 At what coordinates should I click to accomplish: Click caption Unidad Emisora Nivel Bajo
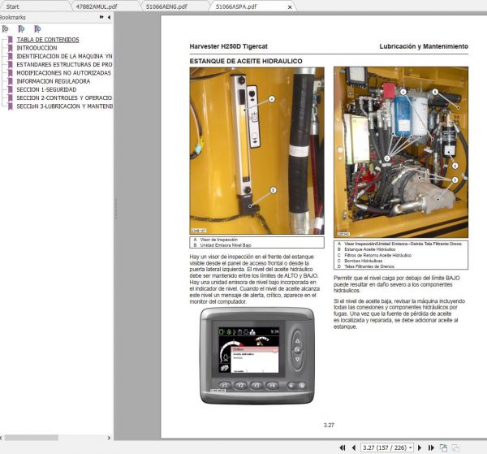pos(226,245)
